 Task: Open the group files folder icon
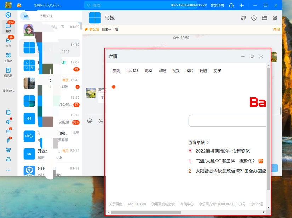(x=264, y=18)
